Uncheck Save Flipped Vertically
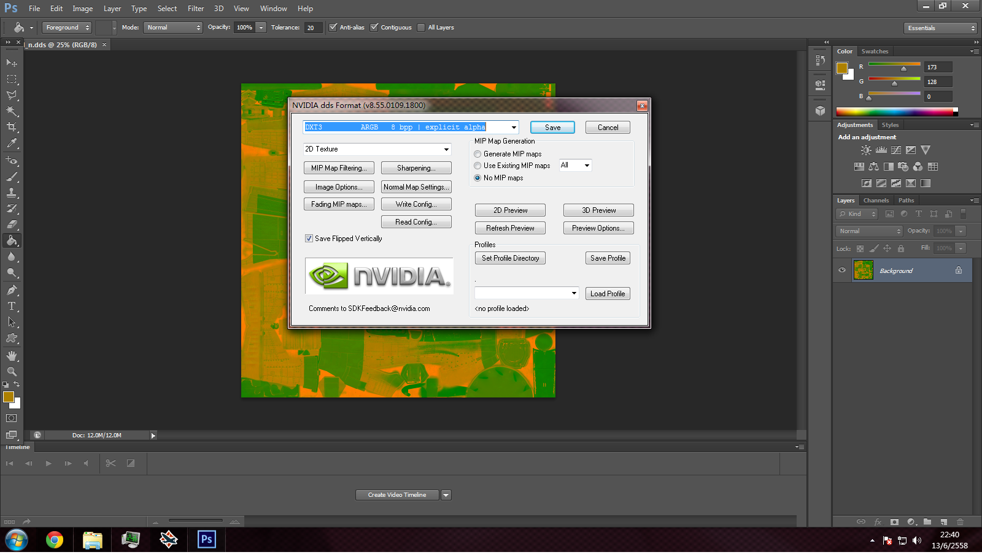982x560 pixels. [309, 239]
